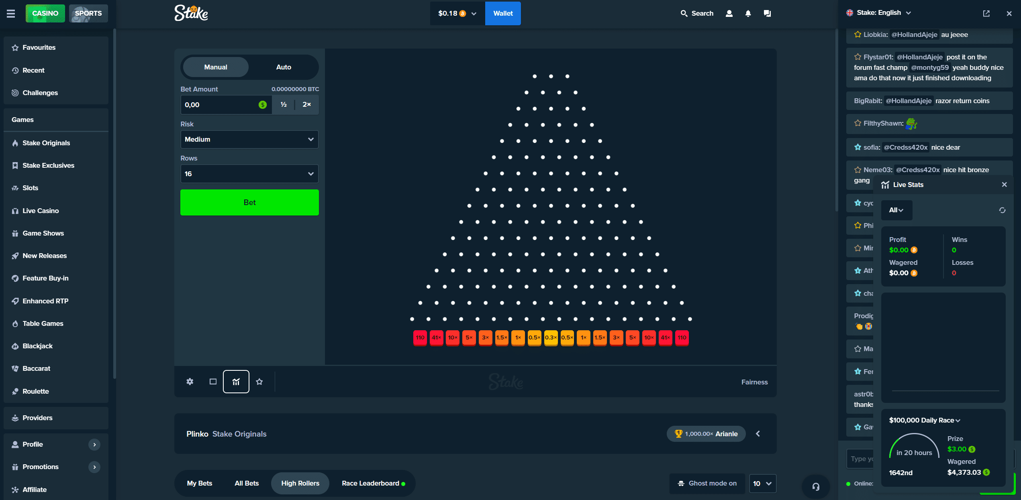Go to Stake Originals category
The width and height of the screenshot is (1021, 500).
pos(56,143)
